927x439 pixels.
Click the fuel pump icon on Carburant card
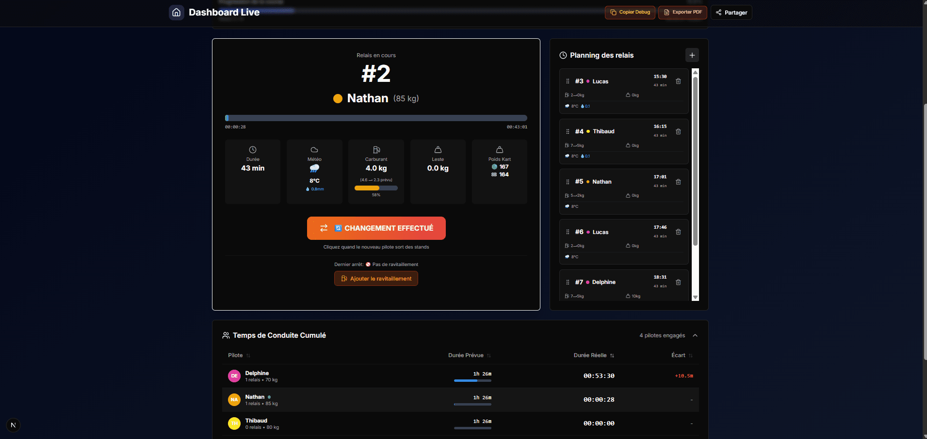[376, 150]
